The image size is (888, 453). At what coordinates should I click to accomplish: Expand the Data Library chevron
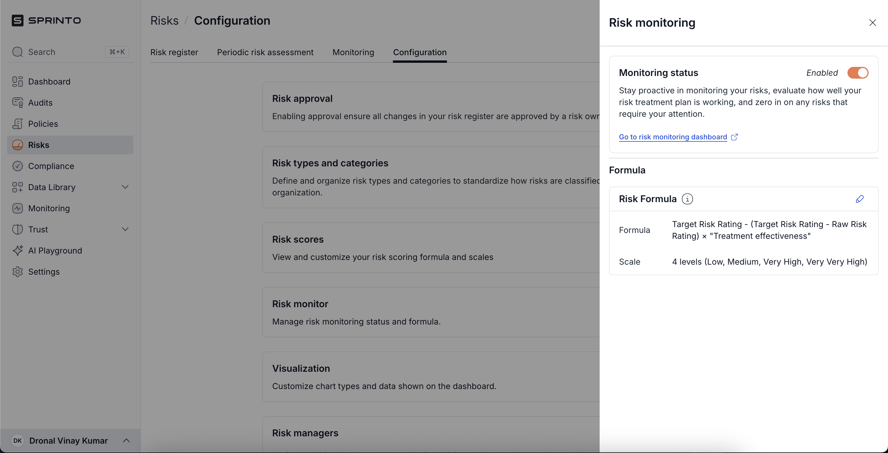(125, 187)
